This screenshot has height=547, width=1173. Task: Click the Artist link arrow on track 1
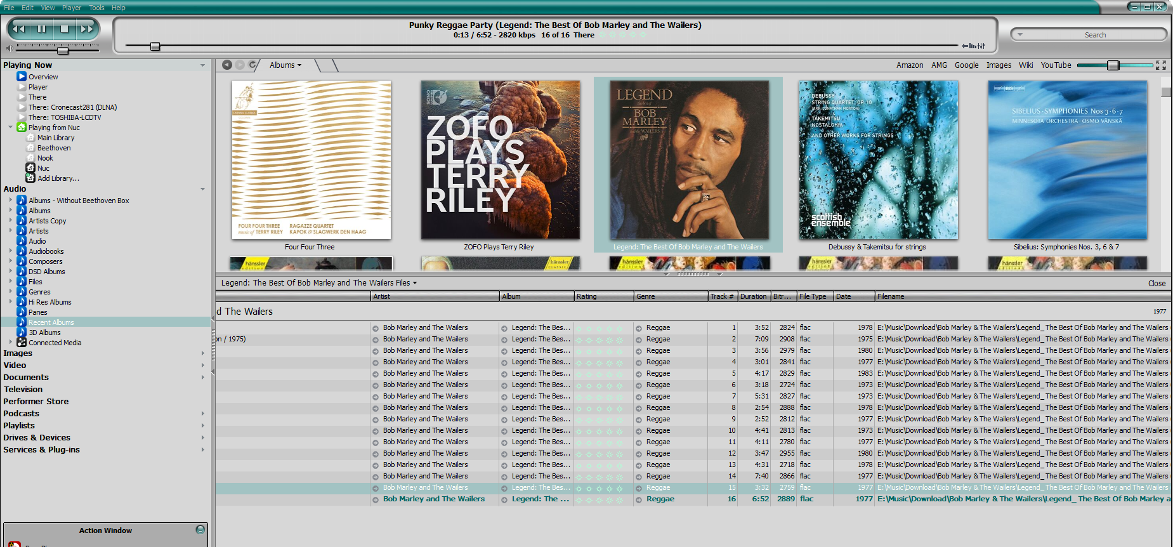pyautogui.click(x=376, y=328)
